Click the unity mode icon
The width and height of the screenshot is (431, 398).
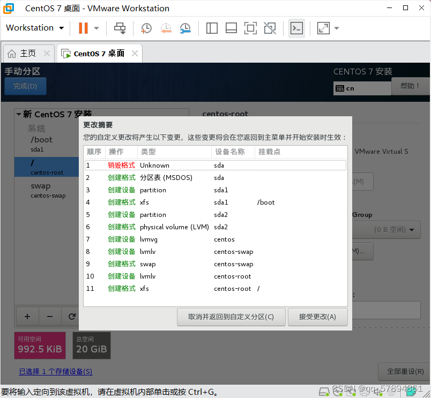[270, 28]
